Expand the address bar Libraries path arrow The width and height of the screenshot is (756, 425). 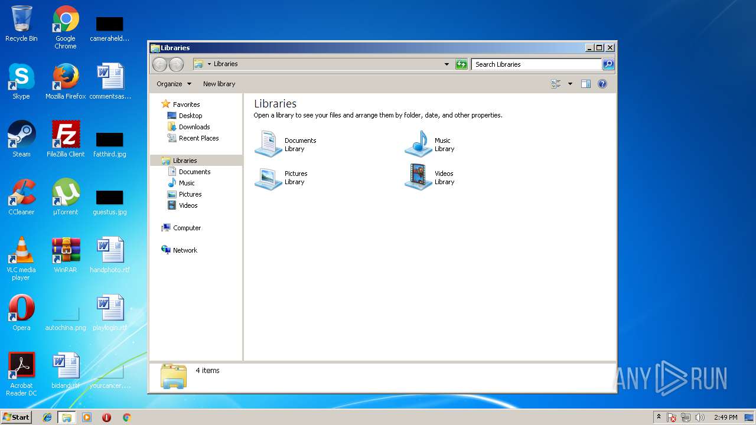click(x=209, y=64)
